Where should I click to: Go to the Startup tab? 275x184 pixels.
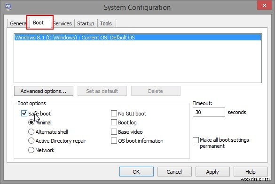tap(86, 23)
